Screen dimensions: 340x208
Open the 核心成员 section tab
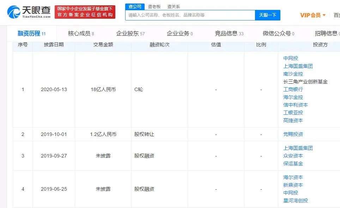click(81, 34)
